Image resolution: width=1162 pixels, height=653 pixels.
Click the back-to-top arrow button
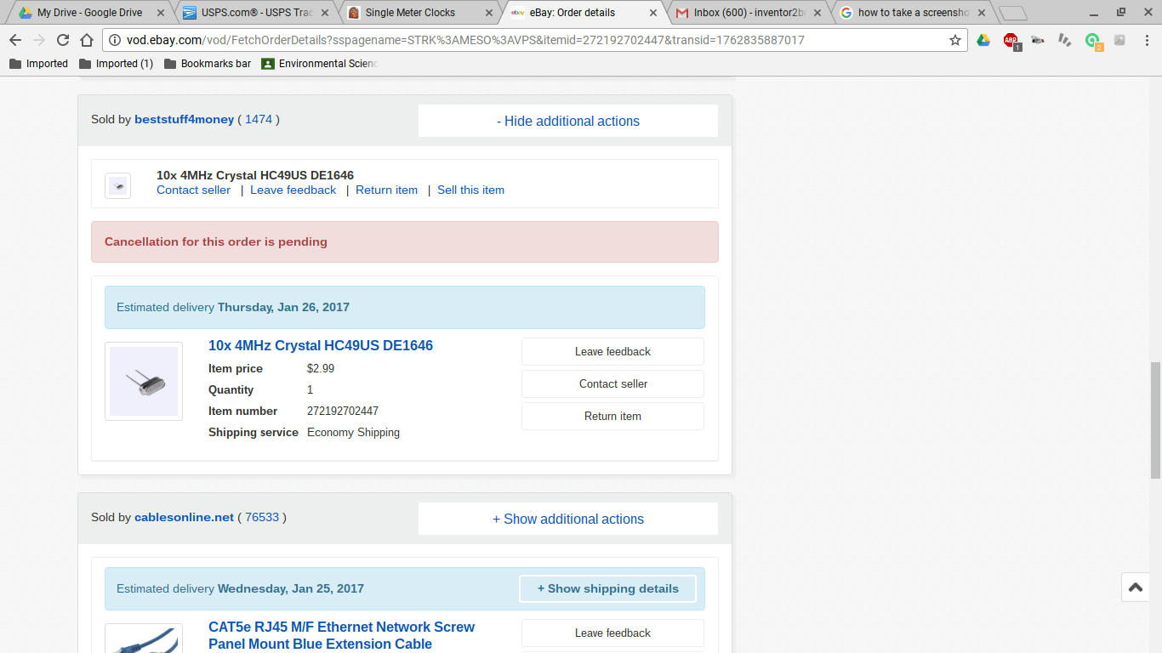[x=1136, y=588]
